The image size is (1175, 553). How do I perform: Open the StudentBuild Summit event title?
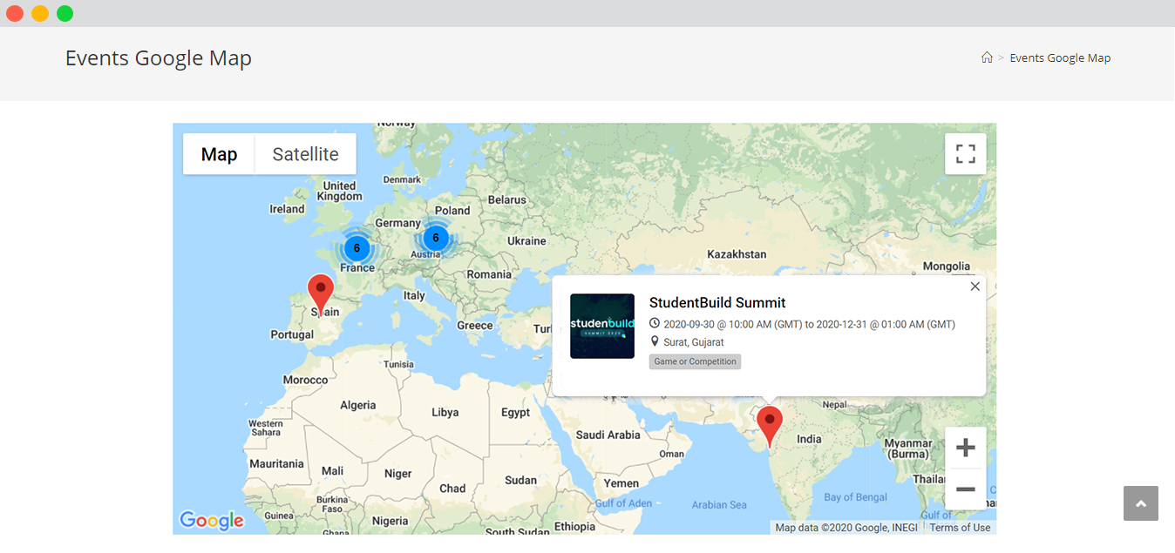(x=717, y=303)
